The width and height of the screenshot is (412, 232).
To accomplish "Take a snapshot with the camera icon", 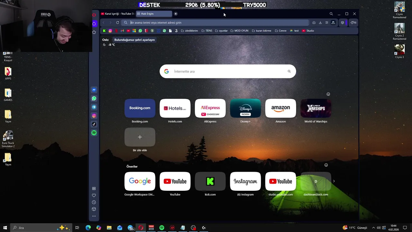I will pyautogui.click(x=314, y=23).
